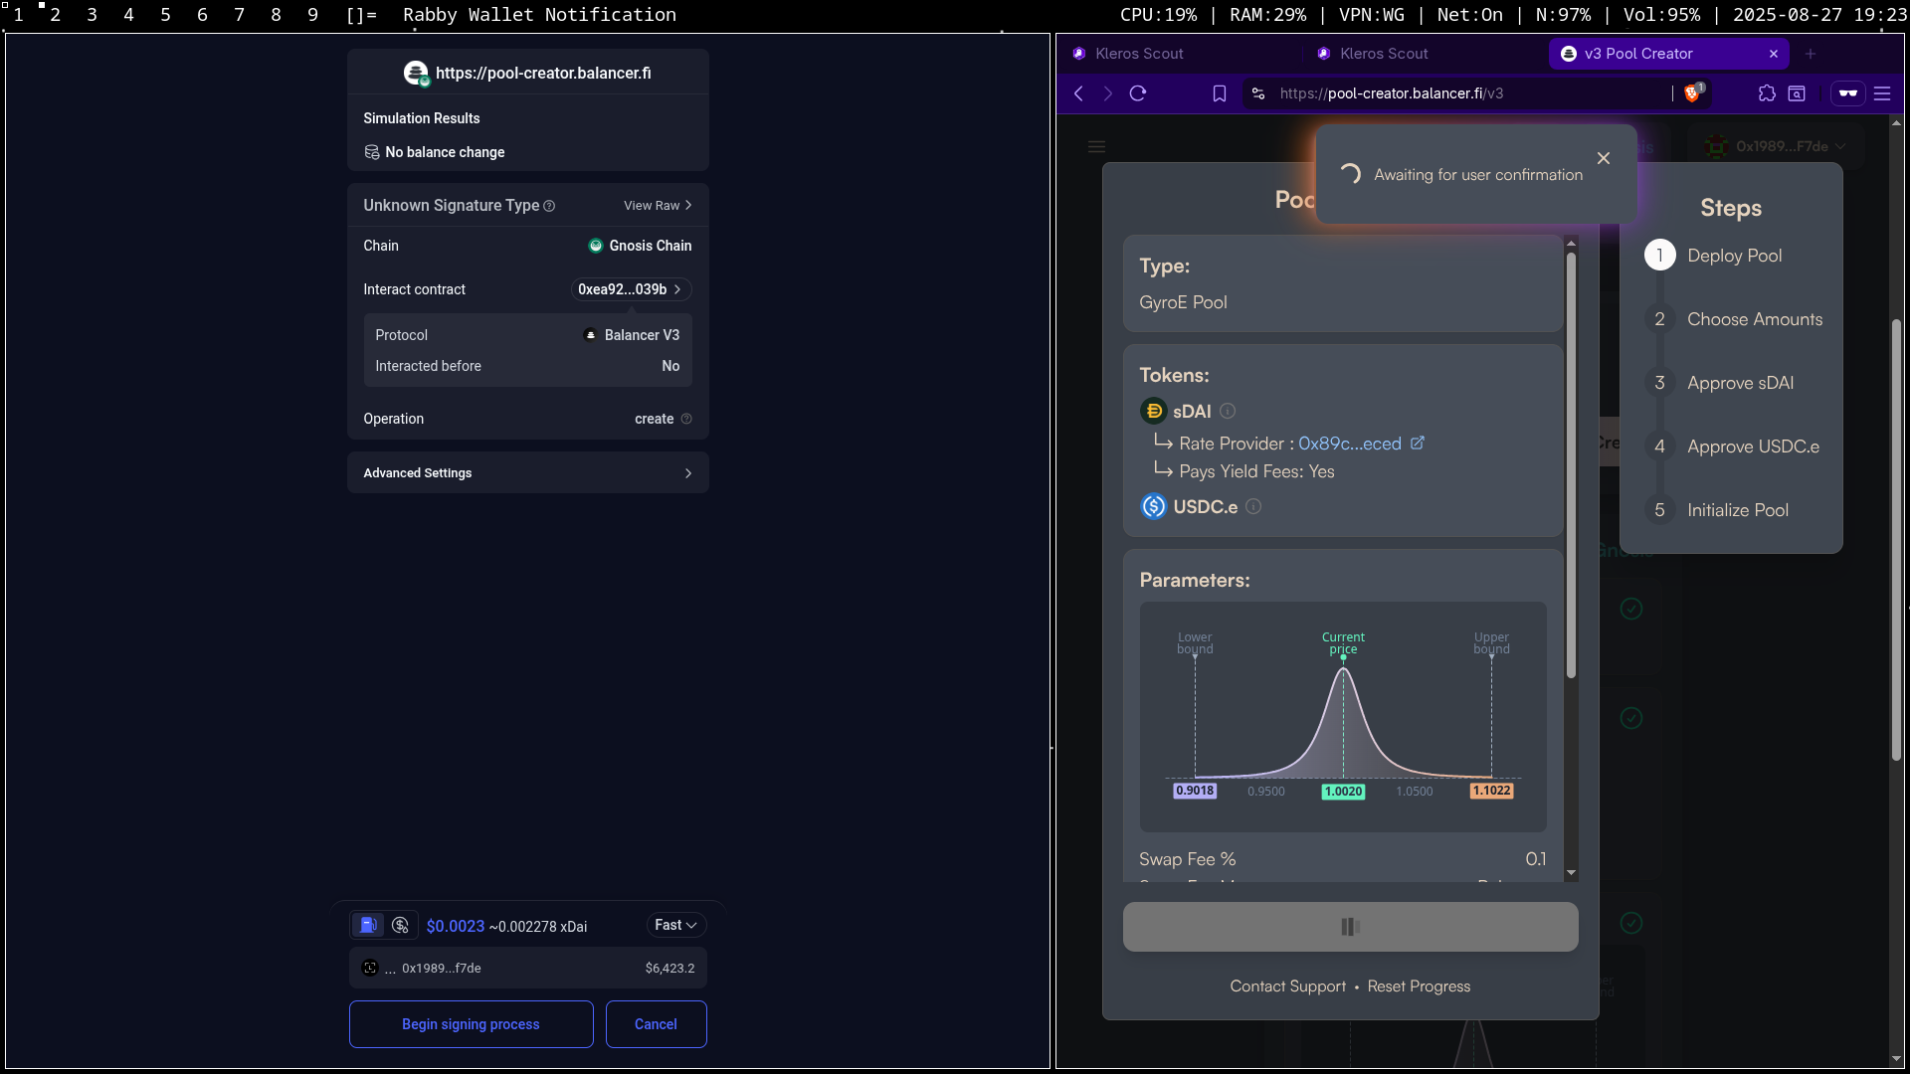Viewport: 1910px width, 1074px height.
Task: Click 'Swap Fee %' row label
Action: (1187, 859)
